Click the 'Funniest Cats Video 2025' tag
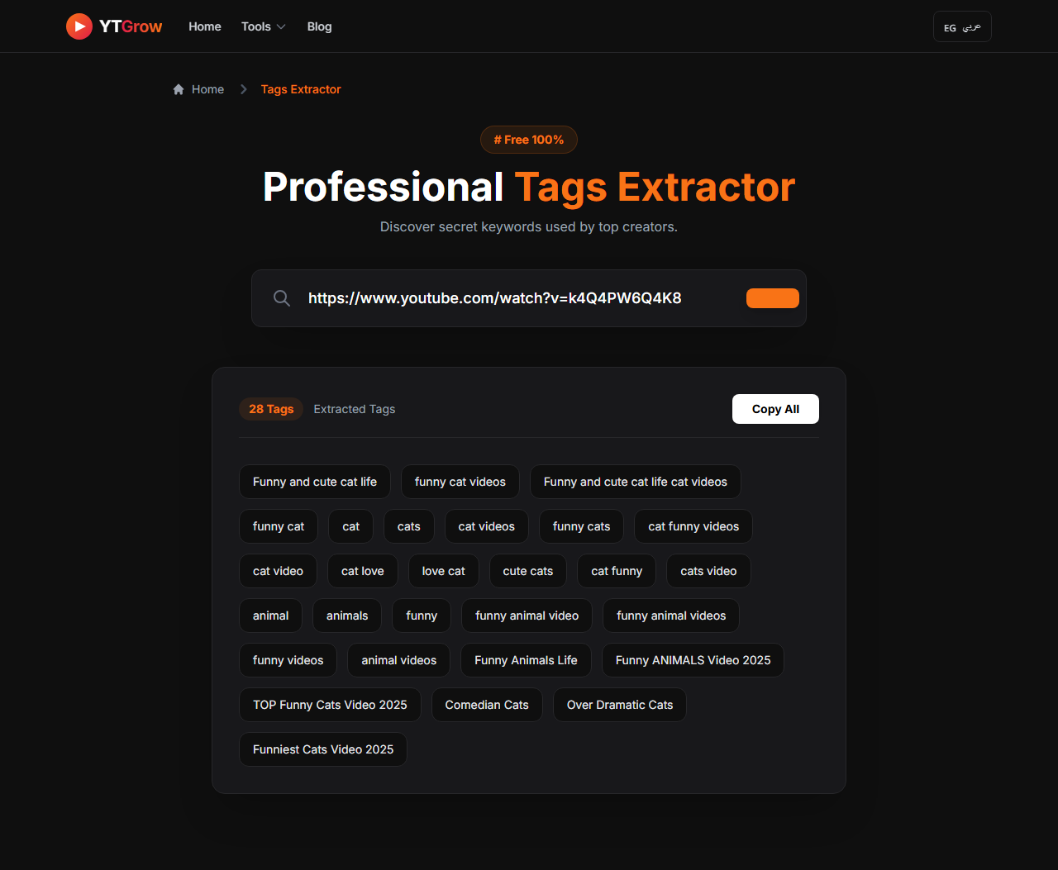 click(x=322, y=749)
